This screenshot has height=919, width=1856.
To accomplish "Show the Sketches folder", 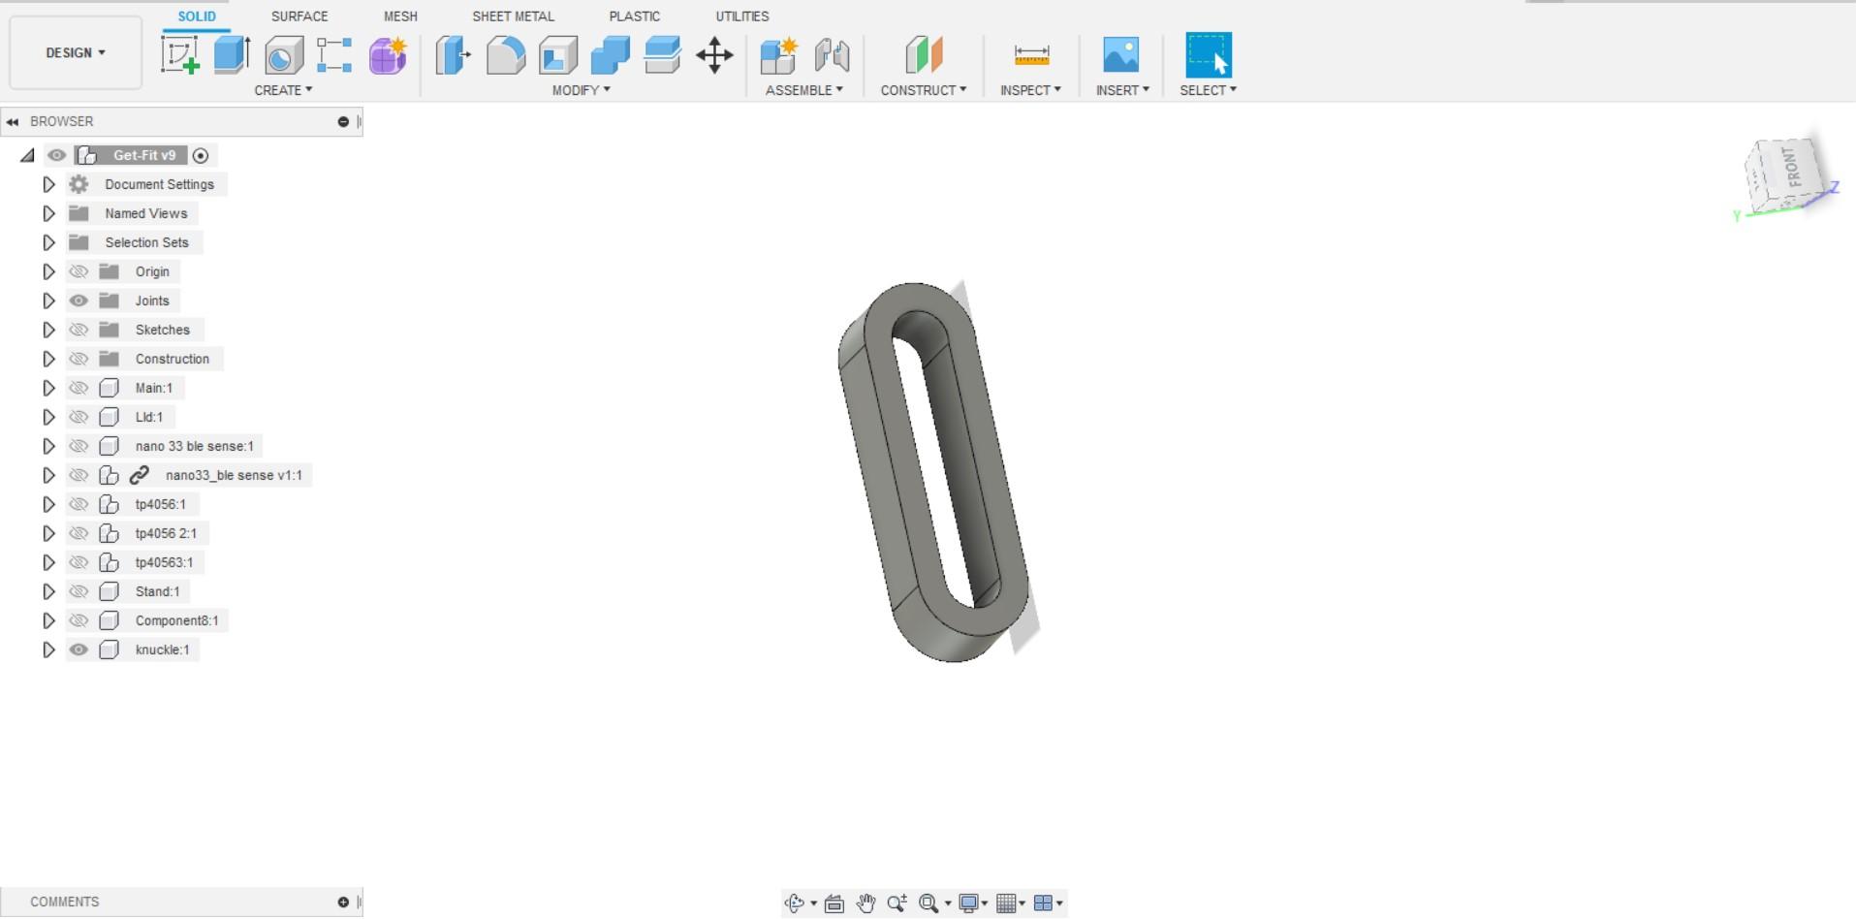I will [79, 330].
